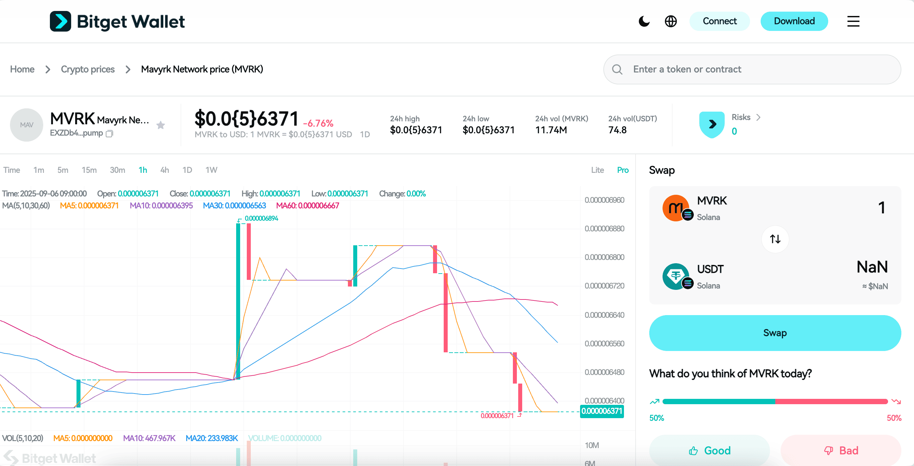Click the MAV token avatar
The width and height of the screenshot is (914, 466).
point(27,125)
